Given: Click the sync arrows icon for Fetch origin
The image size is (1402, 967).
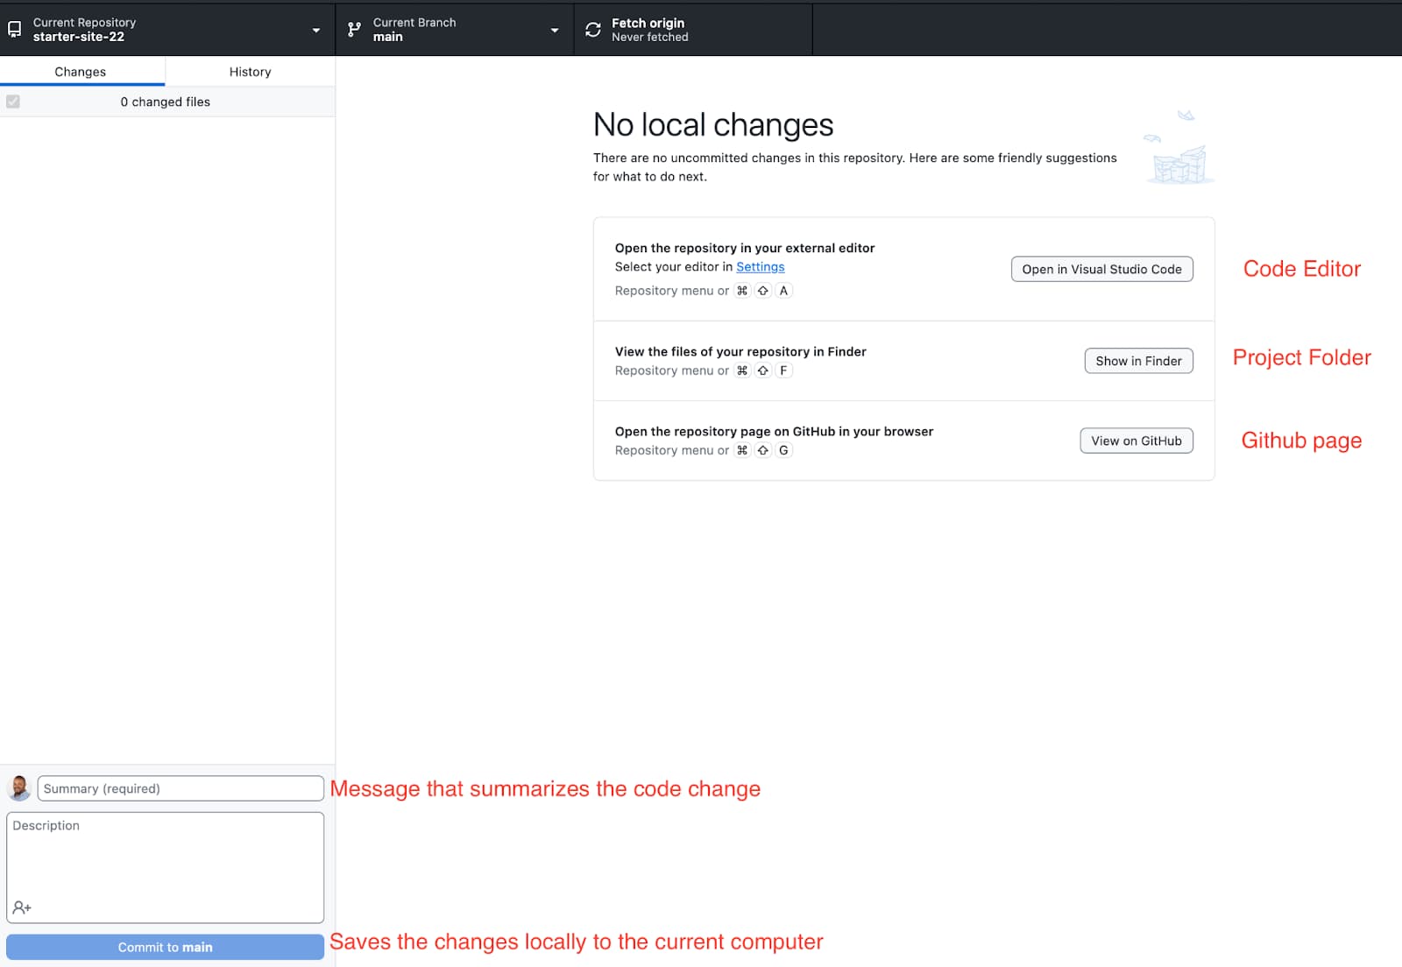Looking at the screenshot, I should click(x=593, y=30).
